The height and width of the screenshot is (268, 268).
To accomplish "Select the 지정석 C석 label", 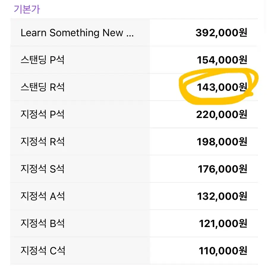I will point(43,250).
